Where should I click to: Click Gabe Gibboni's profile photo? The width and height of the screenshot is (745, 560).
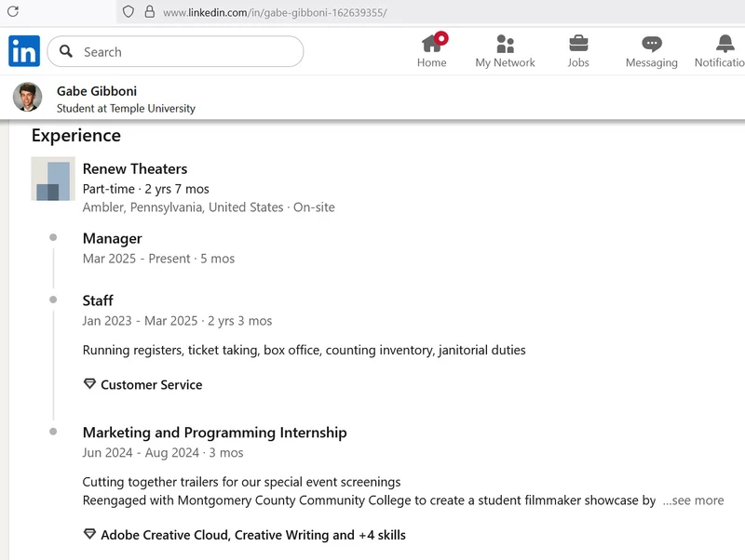click(x=28, y=98)
